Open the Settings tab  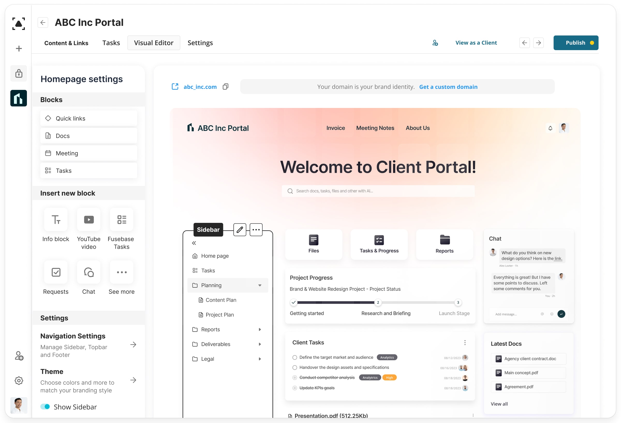200,43
